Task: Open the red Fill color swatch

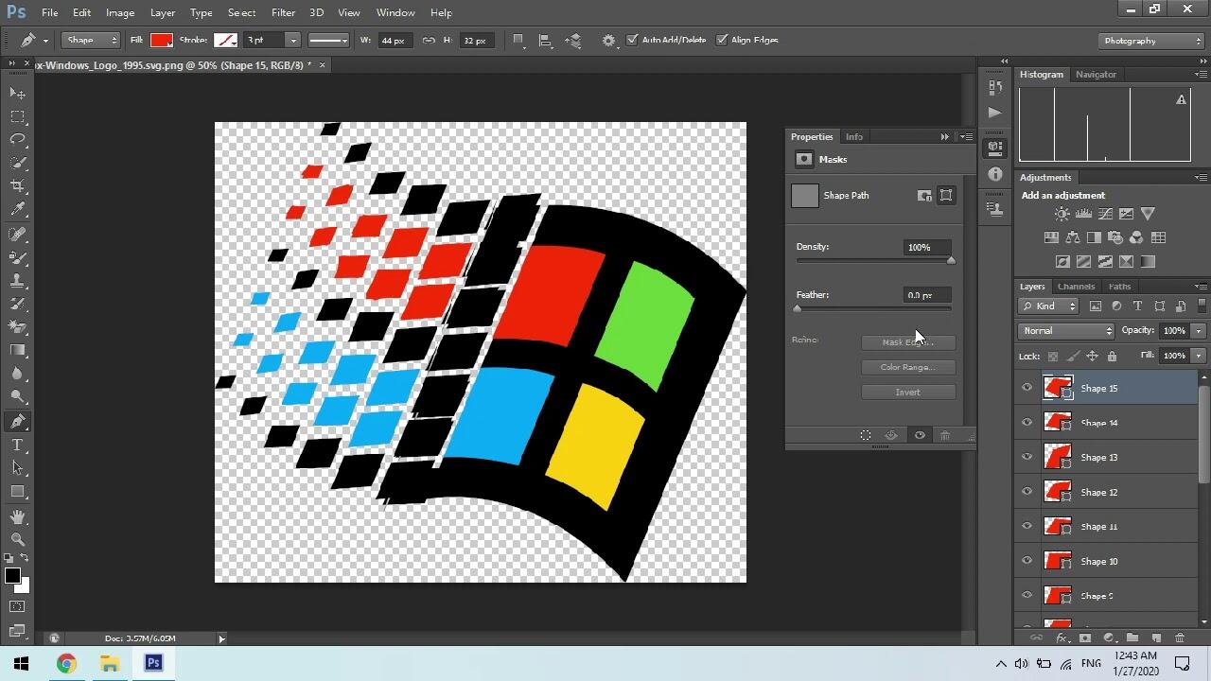Action: pyautogui.click(x=161, y=41)
